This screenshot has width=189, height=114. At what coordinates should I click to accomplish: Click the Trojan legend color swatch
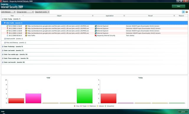pos(81,106)
